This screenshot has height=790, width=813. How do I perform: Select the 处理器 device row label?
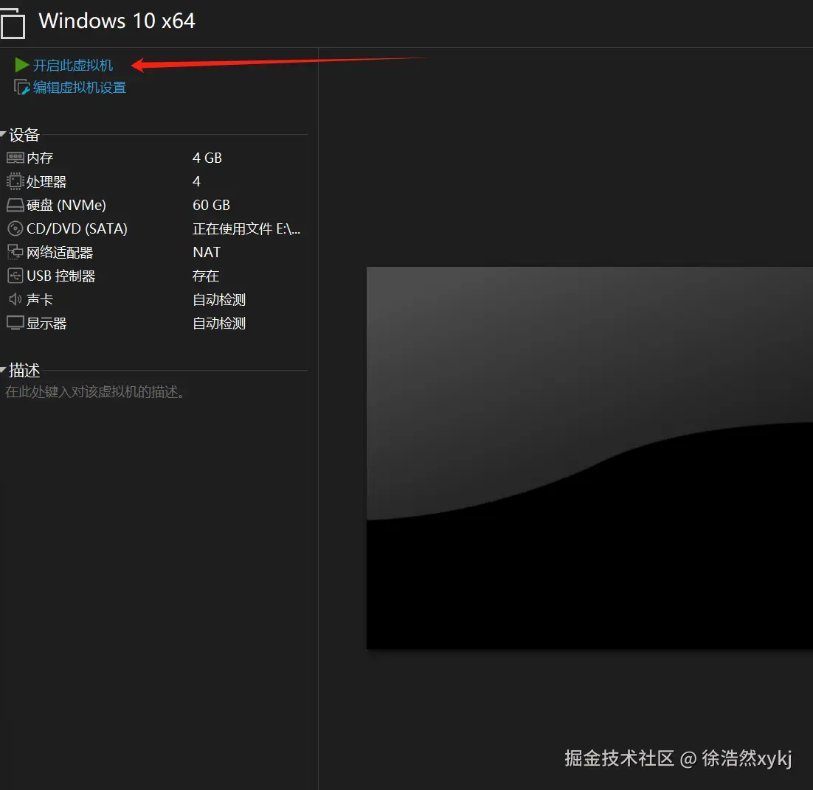pos(46,182)
